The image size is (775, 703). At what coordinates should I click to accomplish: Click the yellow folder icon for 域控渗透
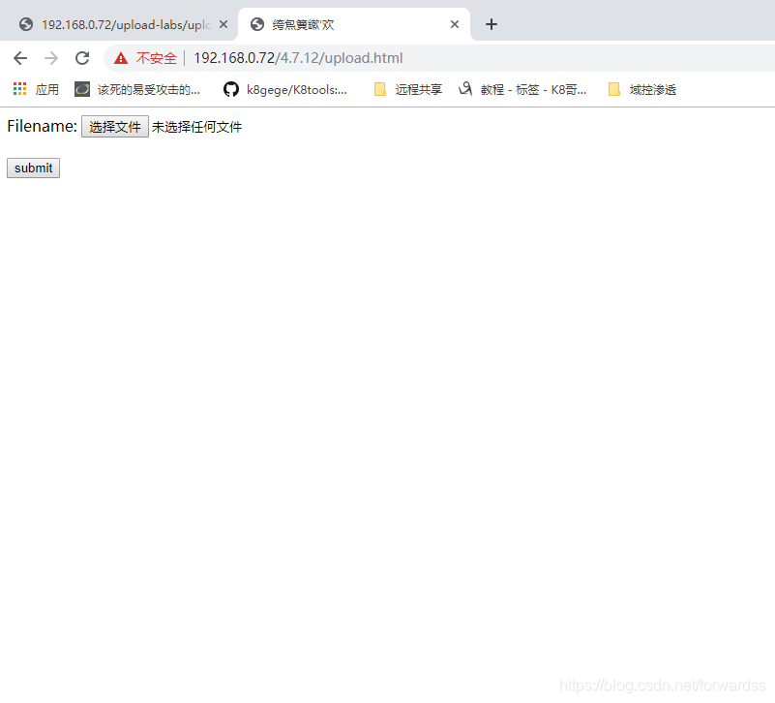pyautogui.click(x=613, y=89)
